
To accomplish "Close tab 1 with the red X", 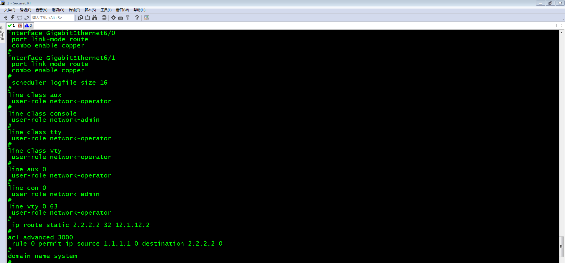I will (20, 26).
